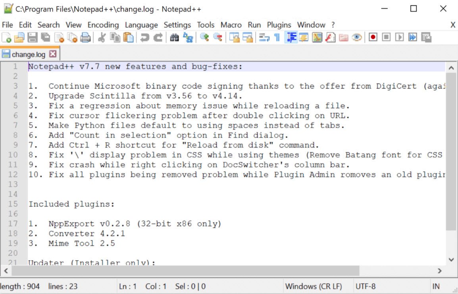Close the change.log tab with its X

pos(53,54)
